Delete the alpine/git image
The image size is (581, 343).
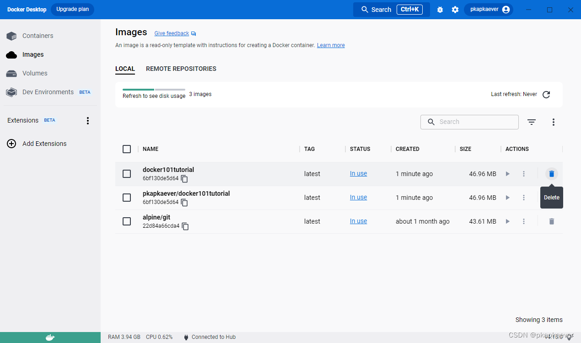[552, 221]
